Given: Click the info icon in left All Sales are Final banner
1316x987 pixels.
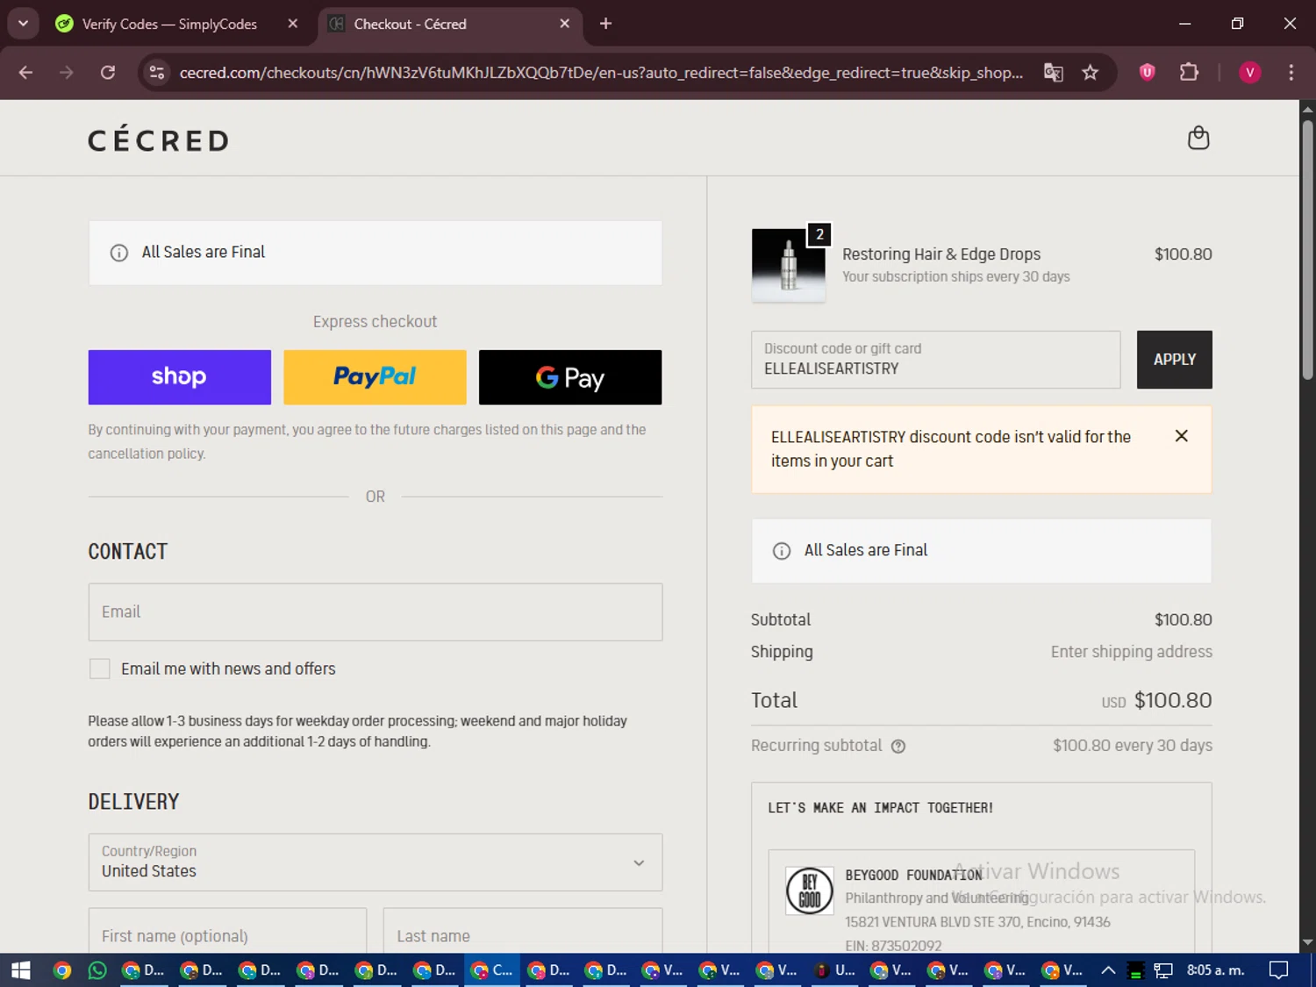Looking at the screenshot, I should point(119,253).
